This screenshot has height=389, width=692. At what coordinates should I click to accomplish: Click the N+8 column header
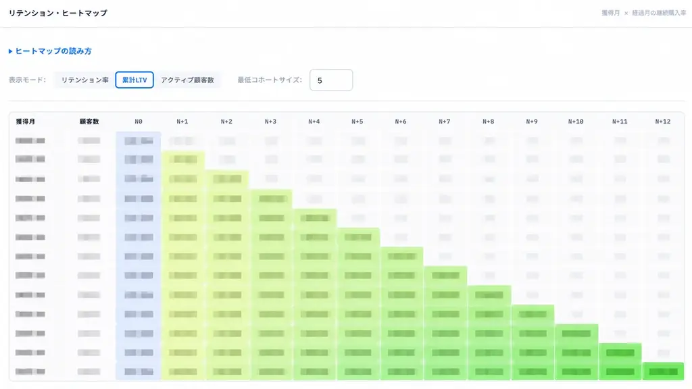tap(488, 122)
